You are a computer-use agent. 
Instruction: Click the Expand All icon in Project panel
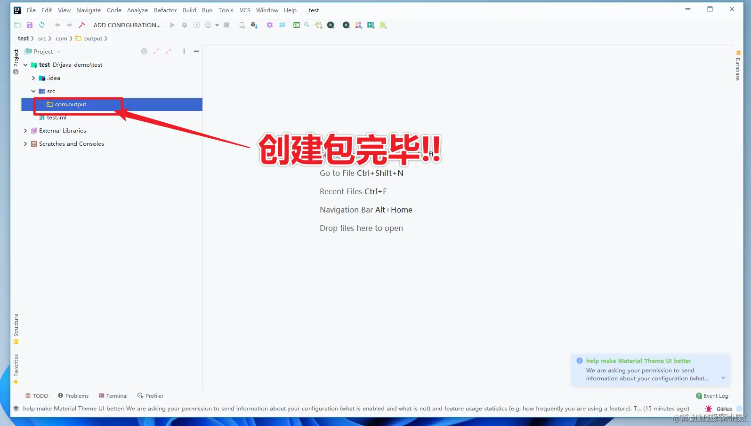point(156,51)
